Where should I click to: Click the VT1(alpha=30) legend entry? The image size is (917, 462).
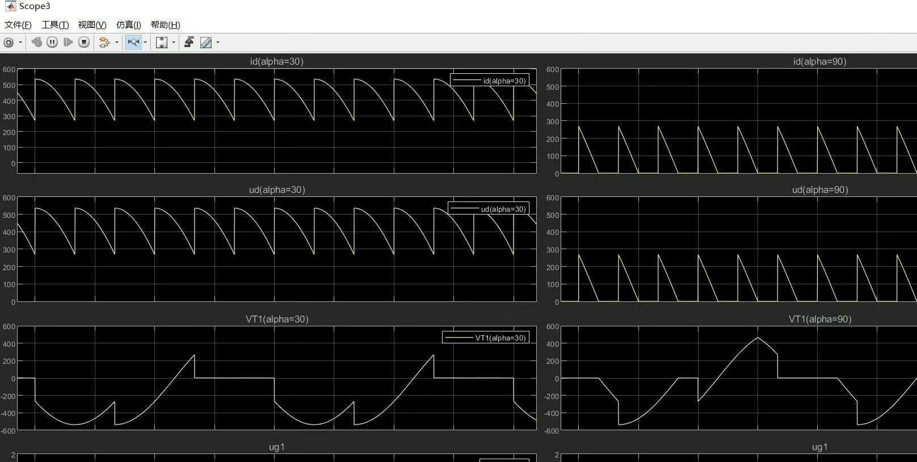point(486,338)
